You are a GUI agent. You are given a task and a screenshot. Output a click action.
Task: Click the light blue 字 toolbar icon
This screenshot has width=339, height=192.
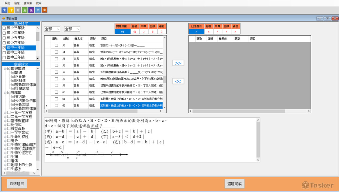(38, 10)
